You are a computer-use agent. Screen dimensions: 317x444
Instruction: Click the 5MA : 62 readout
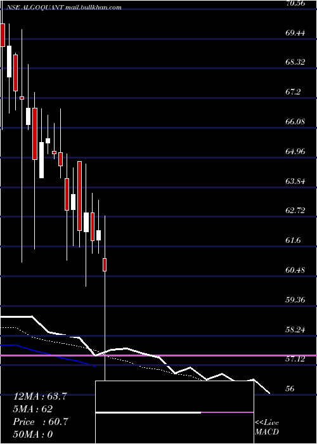[33, 409]
